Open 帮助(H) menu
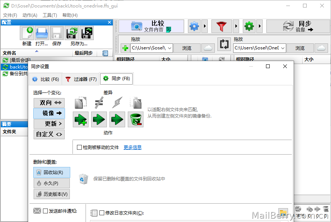Viewport: 331px width, 222px height. click(x=70, y=15)
